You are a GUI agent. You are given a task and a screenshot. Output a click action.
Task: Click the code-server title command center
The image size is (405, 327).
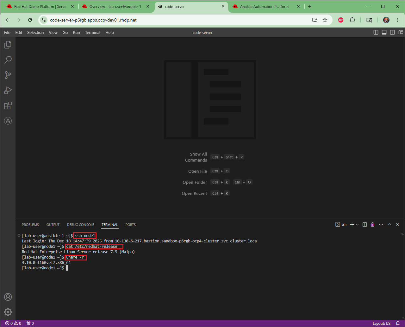[202, 33]
